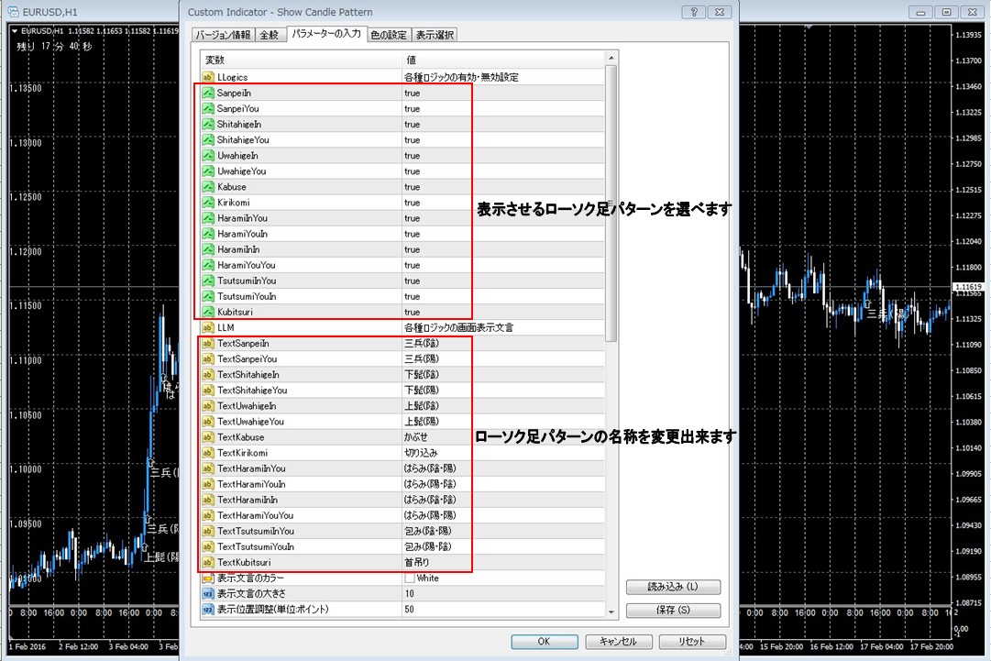Click the Kabuse true value
Screen dimensions: 991x661
coord(412,187)
